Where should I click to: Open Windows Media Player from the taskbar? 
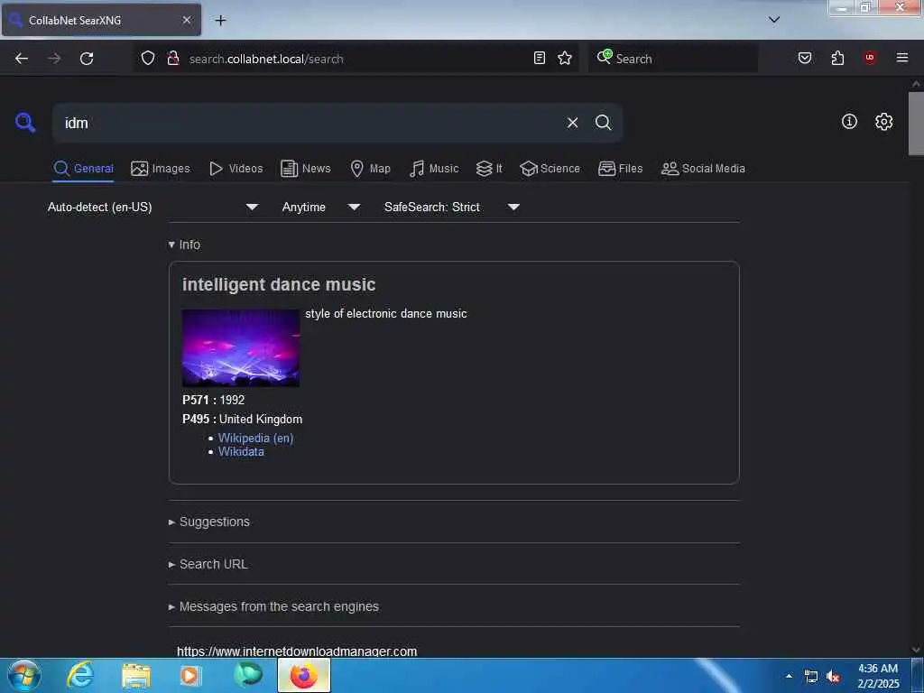190,676
